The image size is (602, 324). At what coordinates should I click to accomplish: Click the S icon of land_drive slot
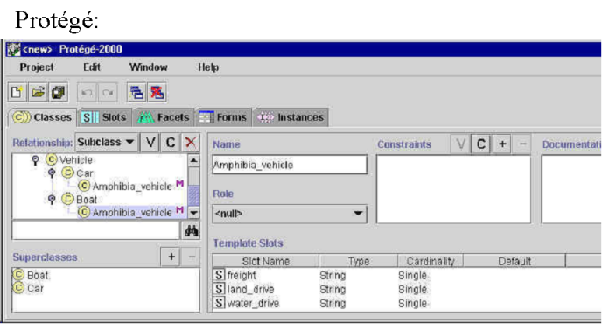pos(219,289)
